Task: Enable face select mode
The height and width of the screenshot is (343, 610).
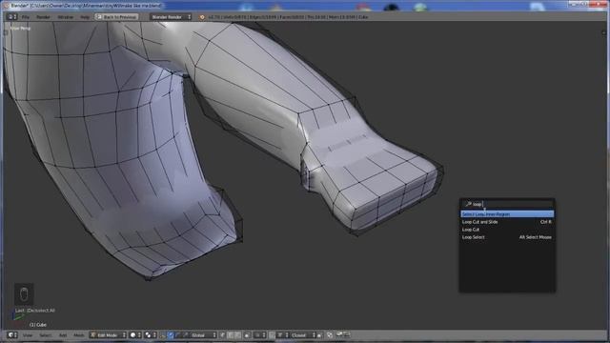Action: (238, 334)
